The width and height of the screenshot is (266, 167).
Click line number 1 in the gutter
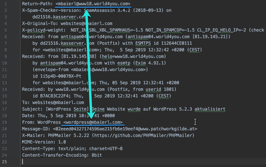coord(6,4)
